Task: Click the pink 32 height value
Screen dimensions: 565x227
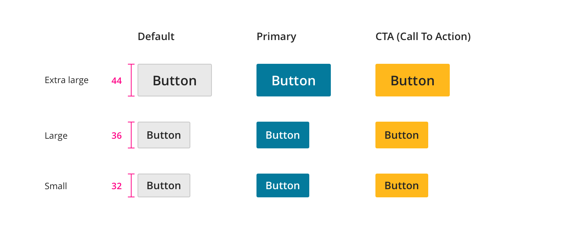Action: [117, 186]
